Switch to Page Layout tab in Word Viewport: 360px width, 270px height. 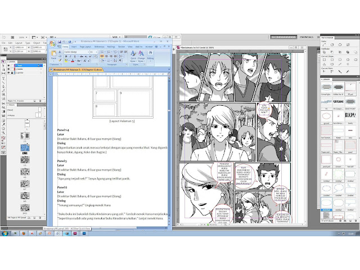pyautogui.click(x=85, y=47)
